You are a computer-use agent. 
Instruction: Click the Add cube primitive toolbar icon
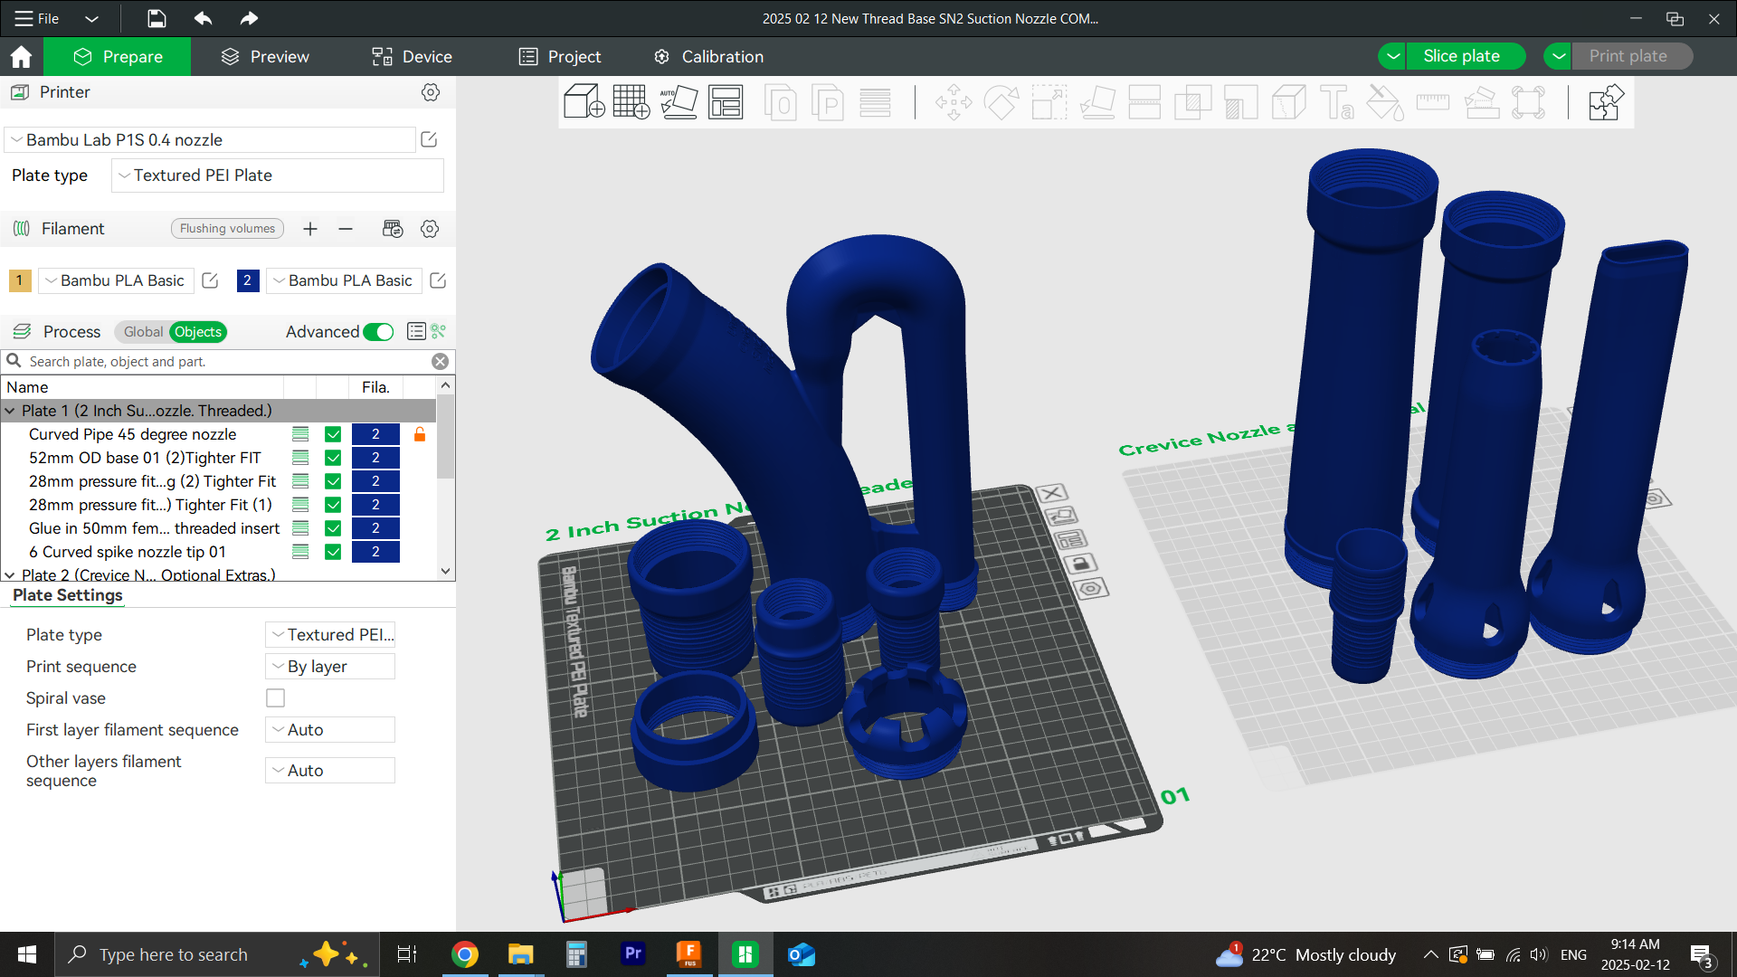[584, 102]
